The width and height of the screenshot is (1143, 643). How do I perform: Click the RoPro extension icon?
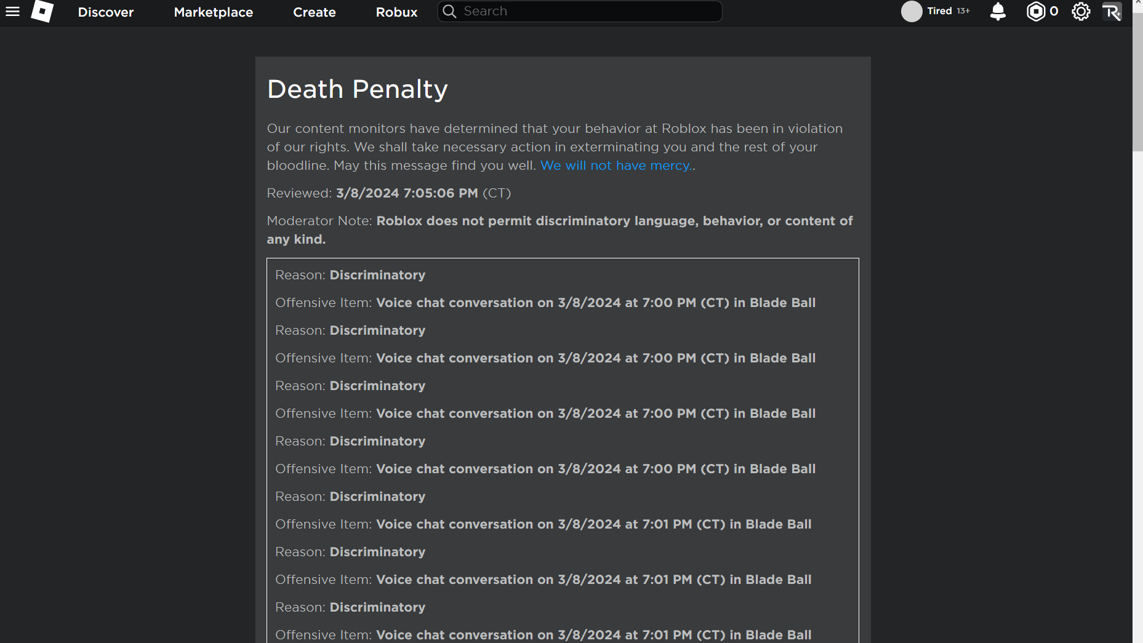point(1112,12)
